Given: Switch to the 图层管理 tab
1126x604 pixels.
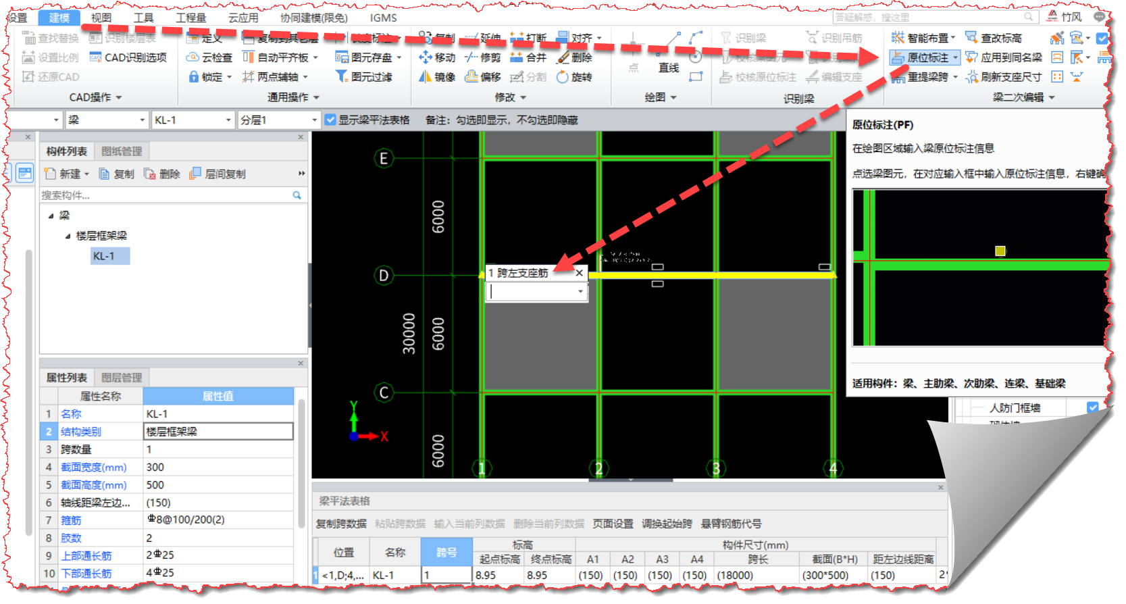Looking at the screenshot, I should [122, 378].
